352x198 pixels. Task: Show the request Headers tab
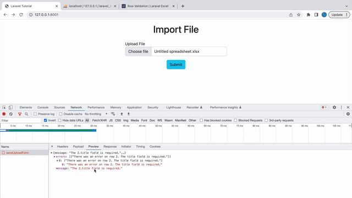(62, 146)
